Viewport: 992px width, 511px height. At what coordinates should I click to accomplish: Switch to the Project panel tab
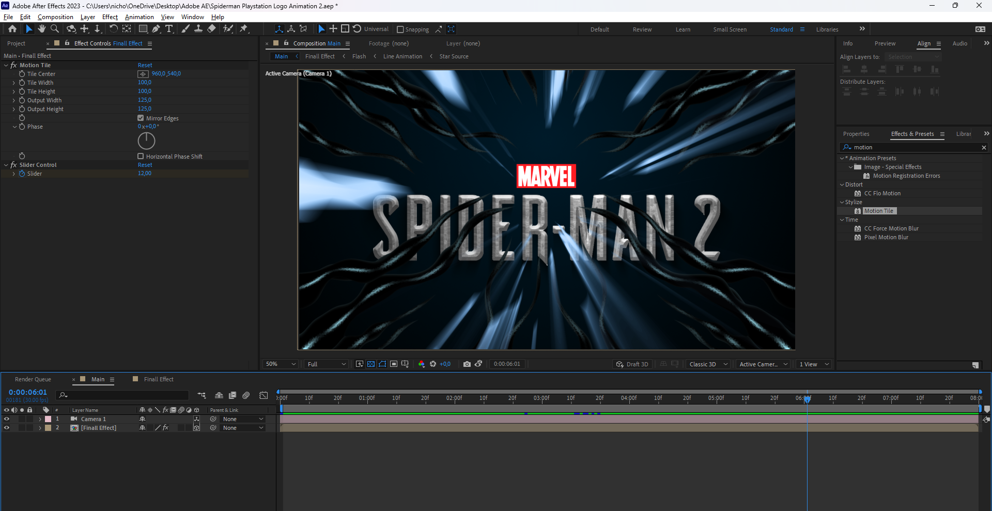pyautogui.click(x=16, y=43)
